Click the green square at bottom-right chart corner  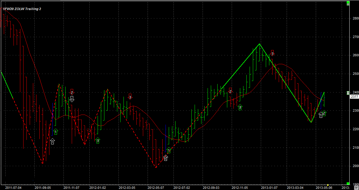click(348, 183)
